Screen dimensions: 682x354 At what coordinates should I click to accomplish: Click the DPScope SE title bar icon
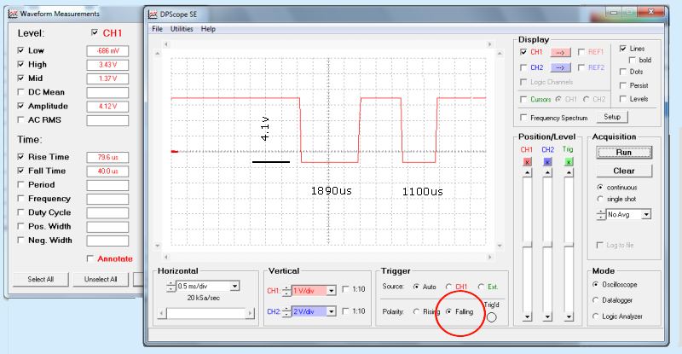pyautogui.click(x=153, y=15)
